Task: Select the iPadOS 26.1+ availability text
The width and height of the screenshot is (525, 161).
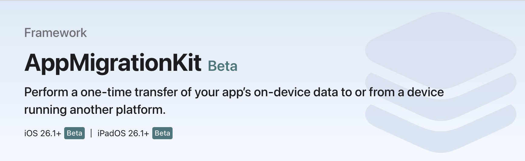Action: (x=123, y=133)
